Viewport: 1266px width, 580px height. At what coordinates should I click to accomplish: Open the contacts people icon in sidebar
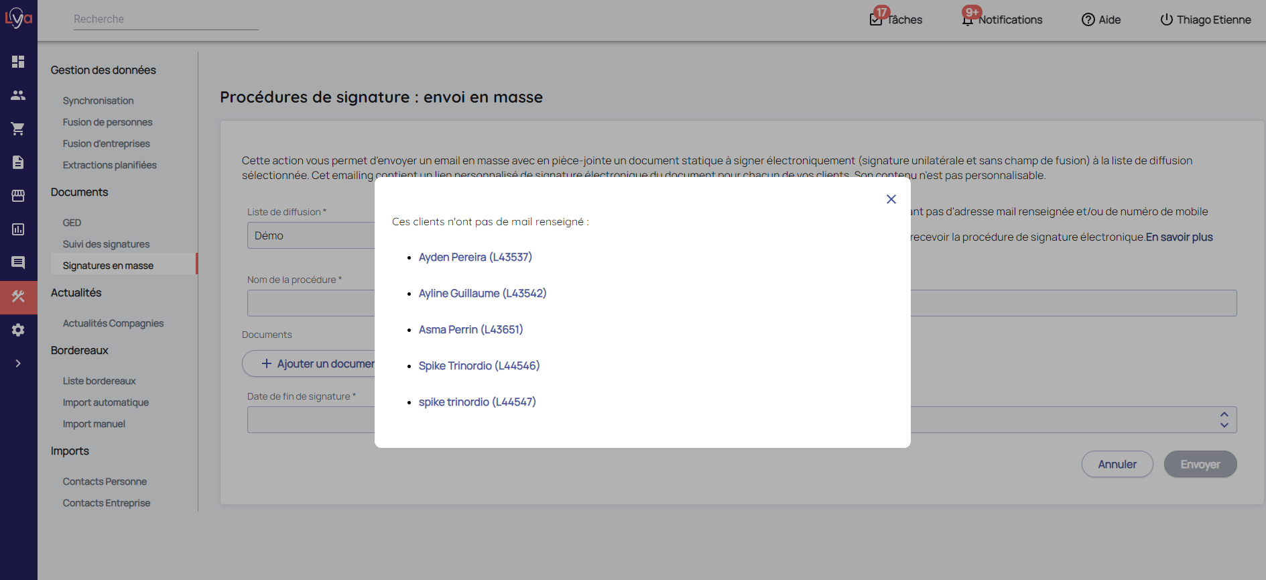pos(18,95)
